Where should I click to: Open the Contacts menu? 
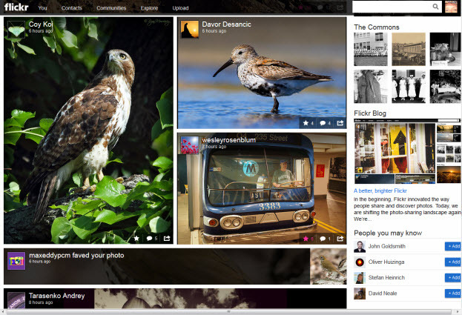[72, 8]
